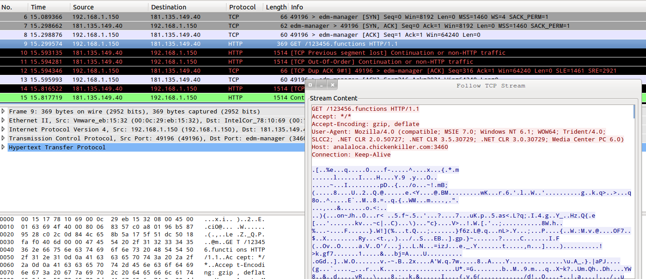The width and height of the screenshot is (646, 279).
Task: Expand Transmission Control Protocol details
Action: coord(4,138)
